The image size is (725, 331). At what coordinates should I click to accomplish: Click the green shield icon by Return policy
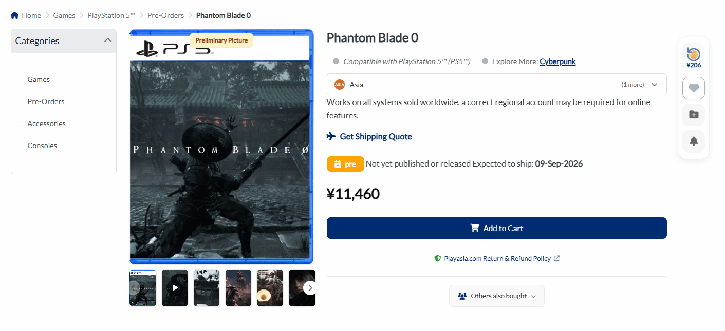[437, 258]
